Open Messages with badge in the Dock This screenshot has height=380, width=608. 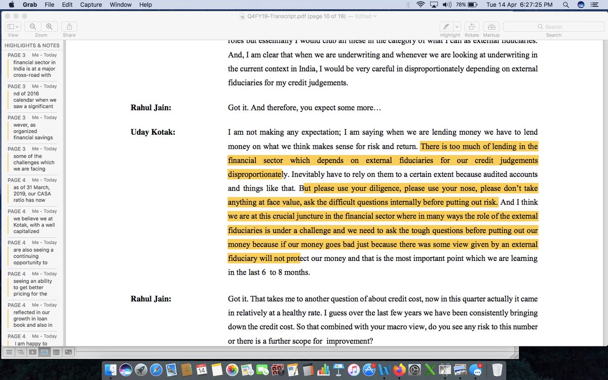click(476, 370)
